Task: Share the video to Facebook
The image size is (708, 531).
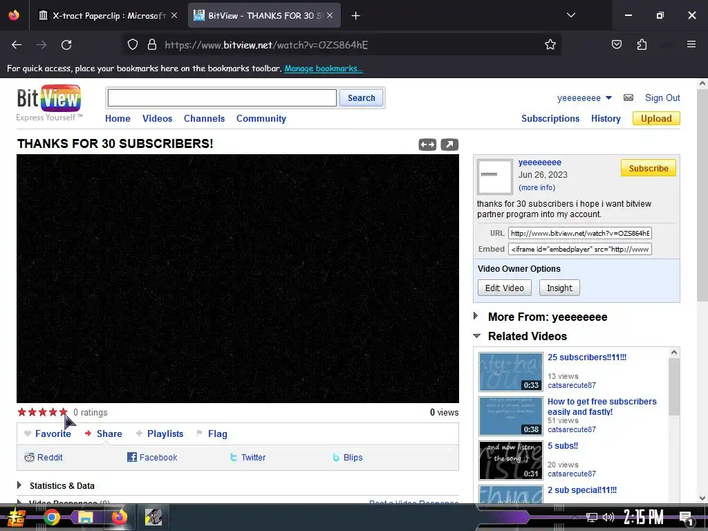Action: click(x=152, y=458)
